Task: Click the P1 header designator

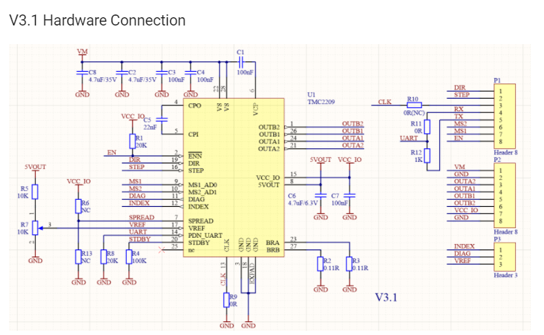Action: 497,81
